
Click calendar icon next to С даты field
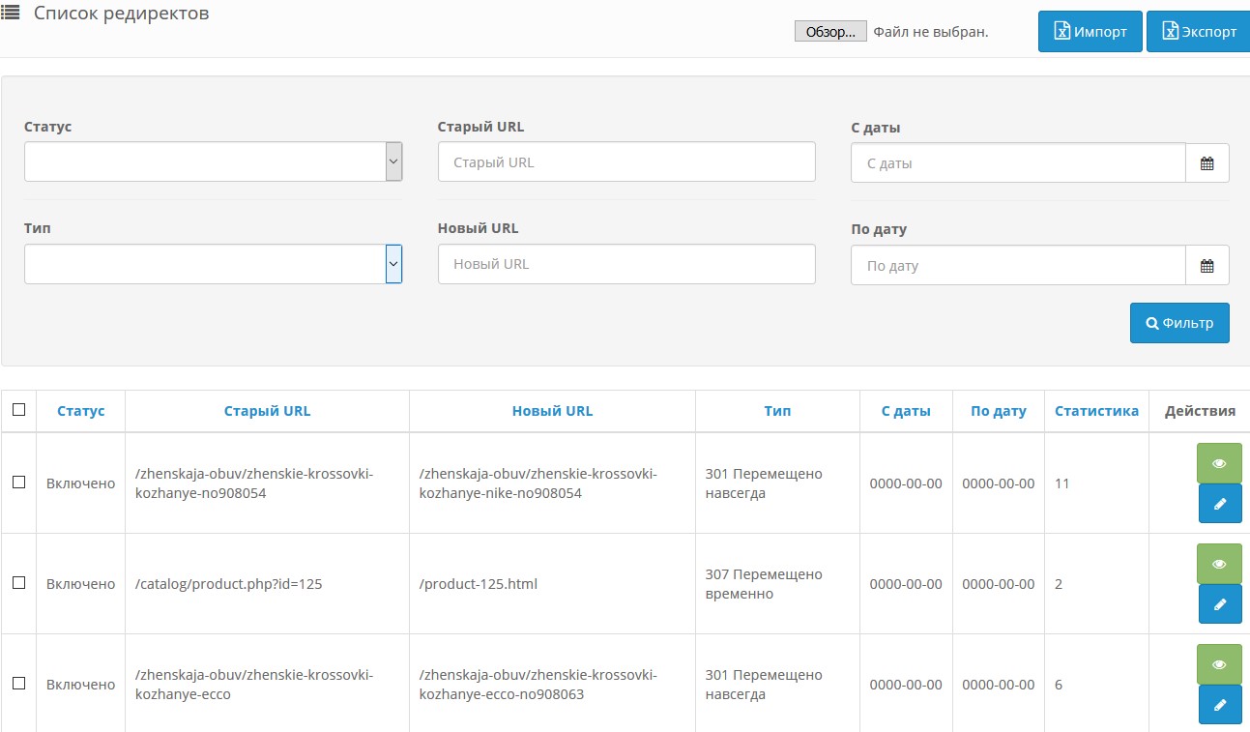[x=1206, y=163]
